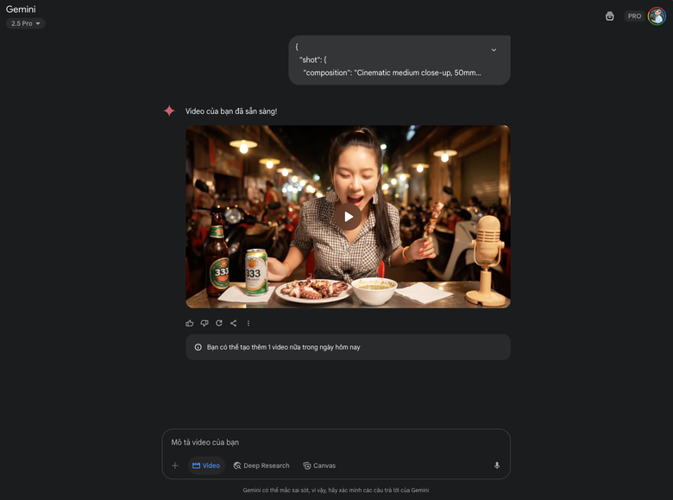The image size is (673, 500).
Task: Open the stacked archive icon beside PRO
Action: pyautogui.click(x=610, y=16)
